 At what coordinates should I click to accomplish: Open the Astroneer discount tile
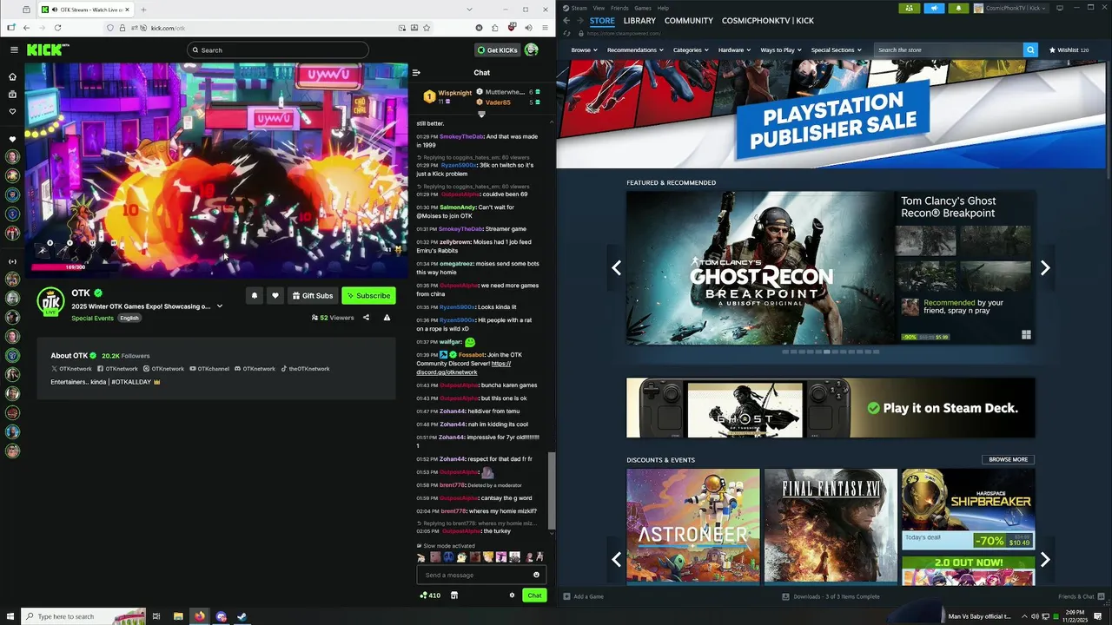(x=693, y=525)
